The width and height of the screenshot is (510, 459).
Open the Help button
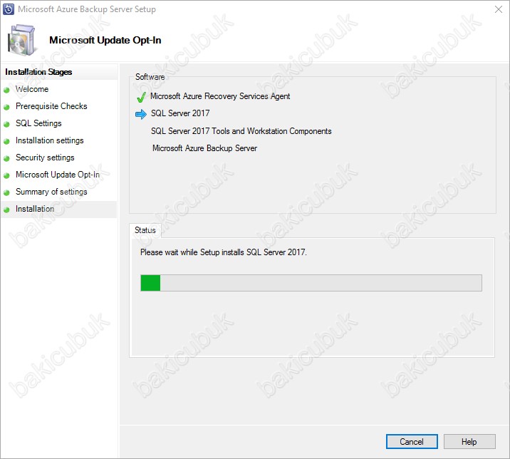pos(469,441)
